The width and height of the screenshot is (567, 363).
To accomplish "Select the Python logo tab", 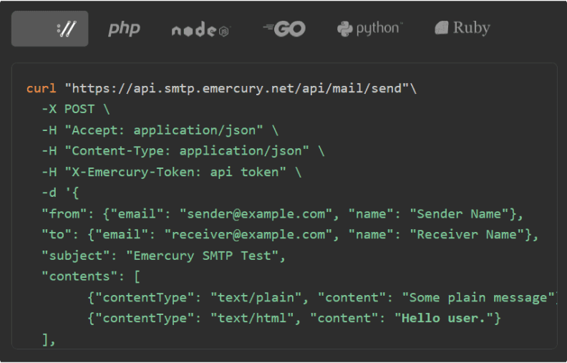I will click(369, 29).
